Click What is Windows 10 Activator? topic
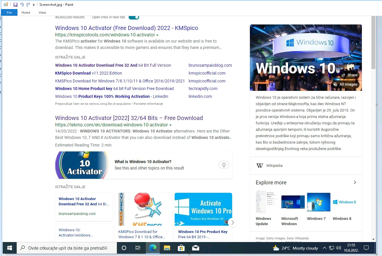The width and height of the screenshot is (382, 256). [x=143, y=162]
